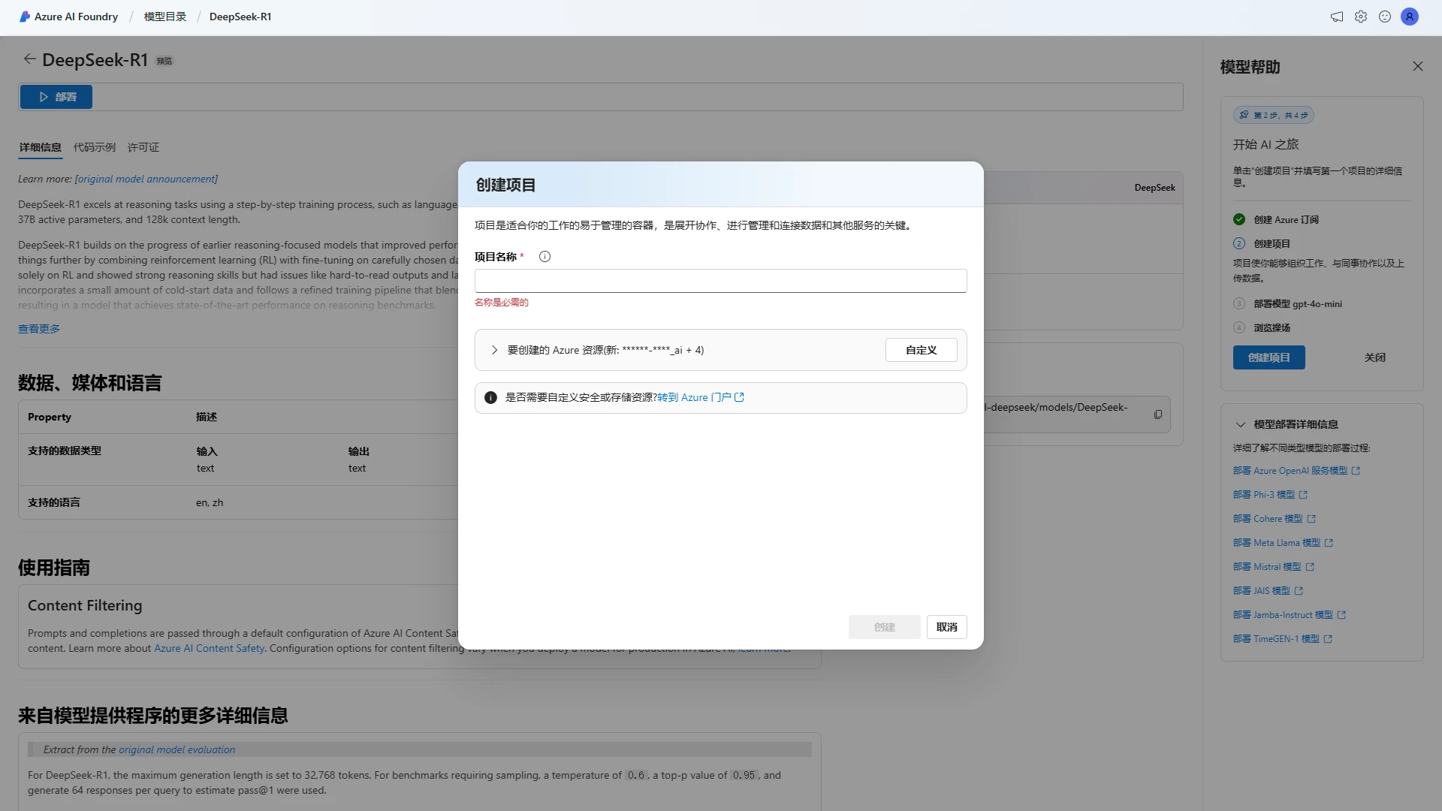Click the 查看更多 link under model description
Image resolution: width=1442 pixels, height=811 pixels.
[x=38, y=328]
